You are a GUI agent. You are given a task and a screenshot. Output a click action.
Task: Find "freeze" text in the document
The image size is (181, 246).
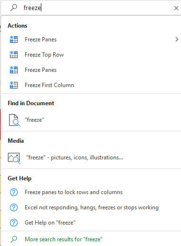(x=90, y=120)
